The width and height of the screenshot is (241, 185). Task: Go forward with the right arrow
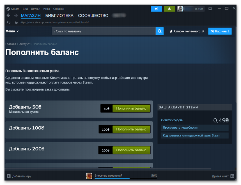16,15
